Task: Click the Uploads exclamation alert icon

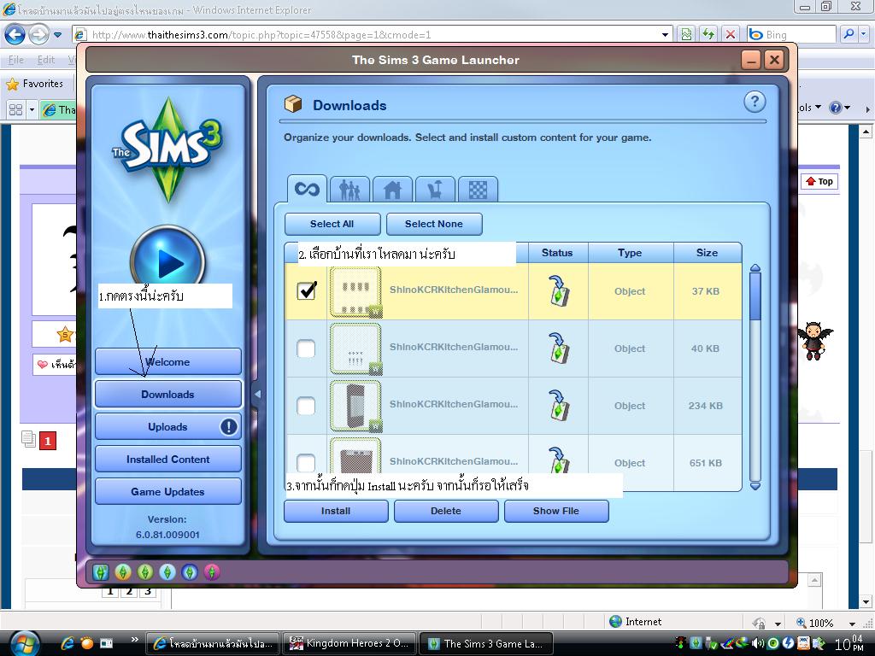Action: pos(229,427)
